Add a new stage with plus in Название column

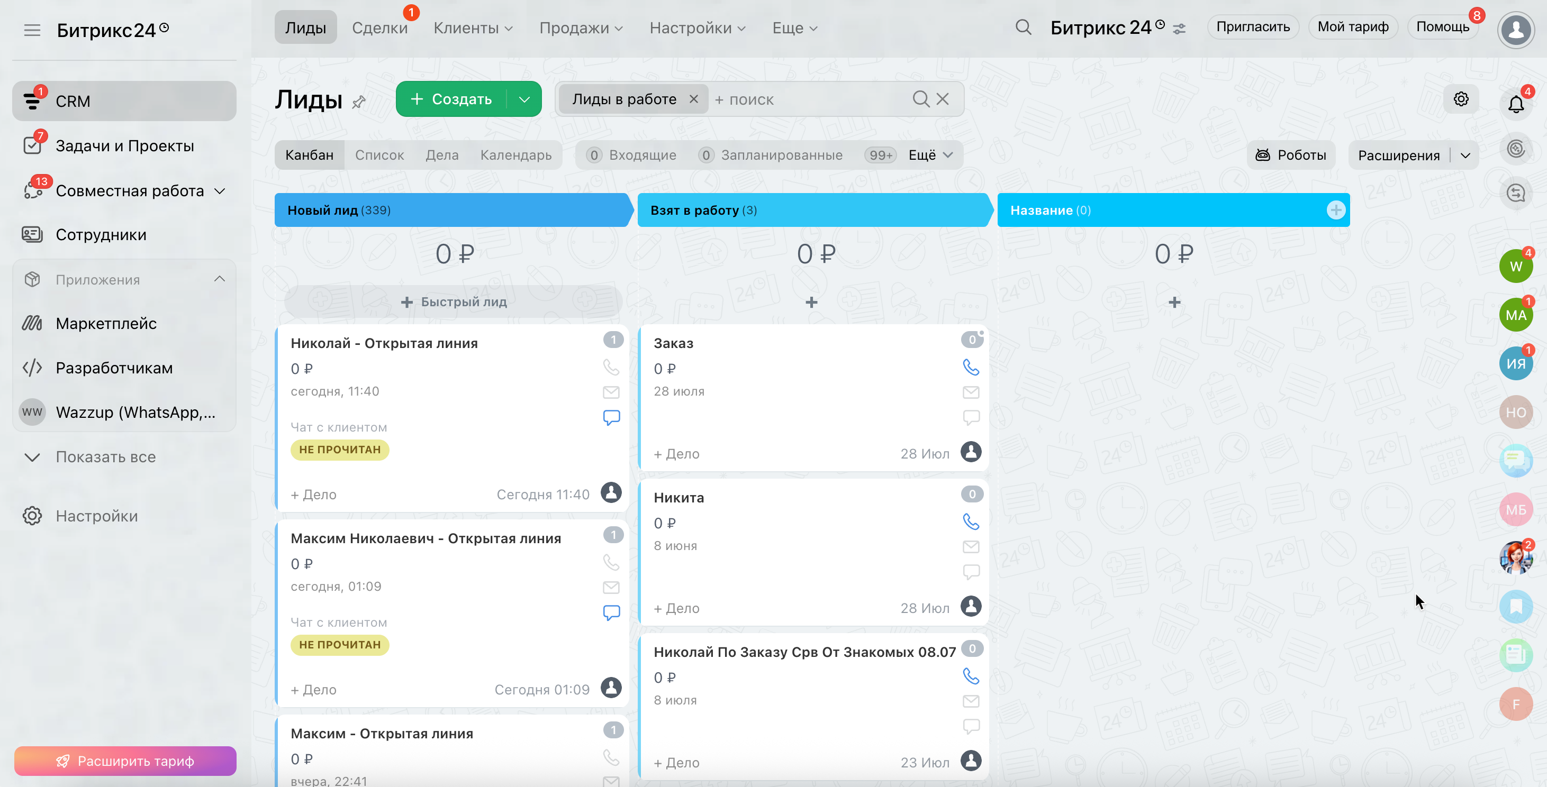pos(1336,210)
